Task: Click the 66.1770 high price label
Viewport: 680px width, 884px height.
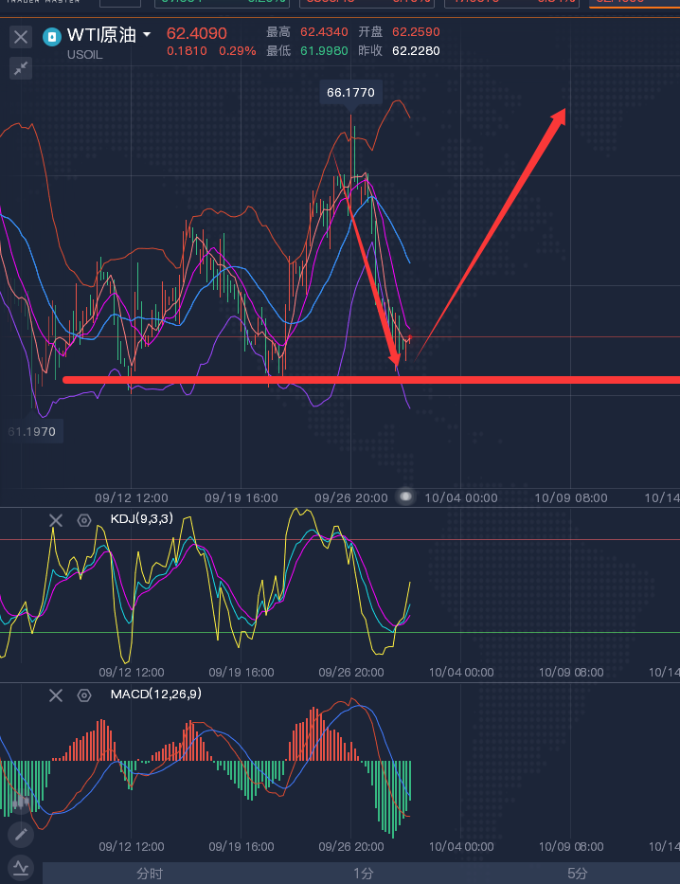Action: pyautogui.click(x=350, y=93)
